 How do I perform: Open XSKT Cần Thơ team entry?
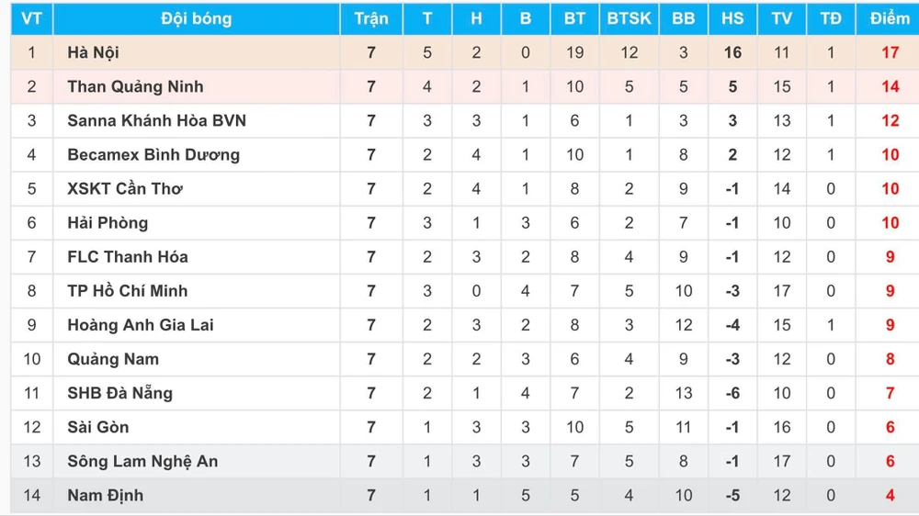[125, 188]
